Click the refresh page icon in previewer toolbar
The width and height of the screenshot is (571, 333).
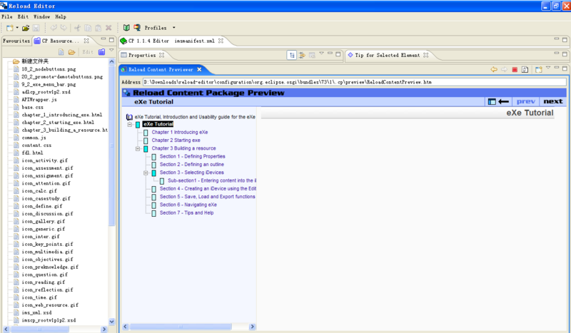pyautogui.click(x=525, y=69)
